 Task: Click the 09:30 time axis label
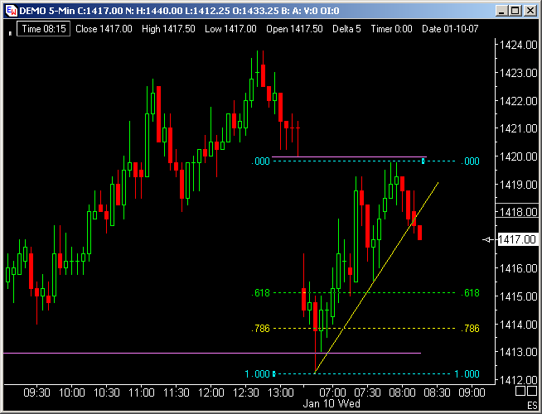36,392
